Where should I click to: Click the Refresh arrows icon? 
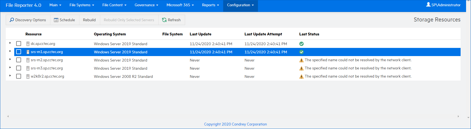(164, 20)
